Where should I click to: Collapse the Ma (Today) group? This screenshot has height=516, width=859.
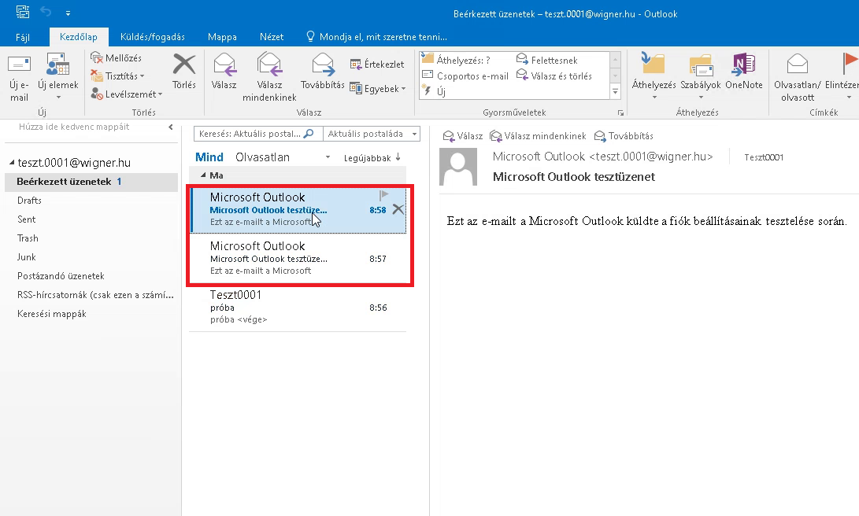pyautogui.click(x=203, y=175)
